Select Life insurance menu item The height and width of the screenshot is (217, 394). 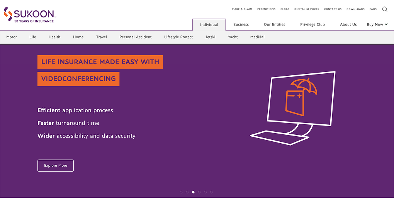point(33,37)
